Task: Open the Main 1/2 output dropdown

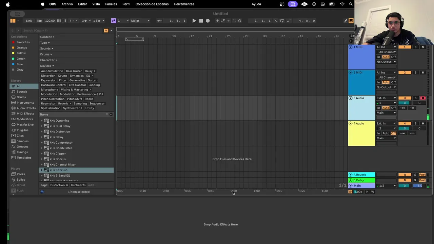Action: click(x=386, y=186)
